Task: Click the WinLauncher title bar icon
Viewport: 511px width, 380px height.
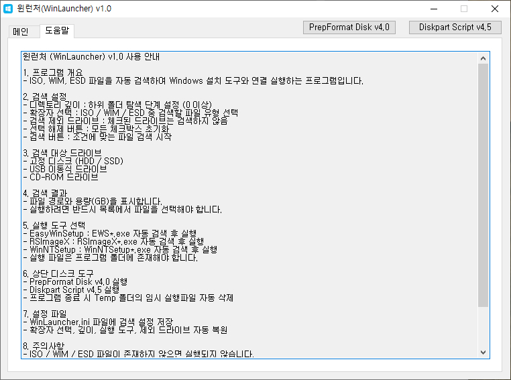Action: (x=8, y=9)
